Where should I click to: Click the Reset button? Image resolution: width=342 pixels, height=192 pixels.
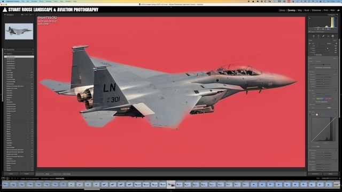[331, 174]
